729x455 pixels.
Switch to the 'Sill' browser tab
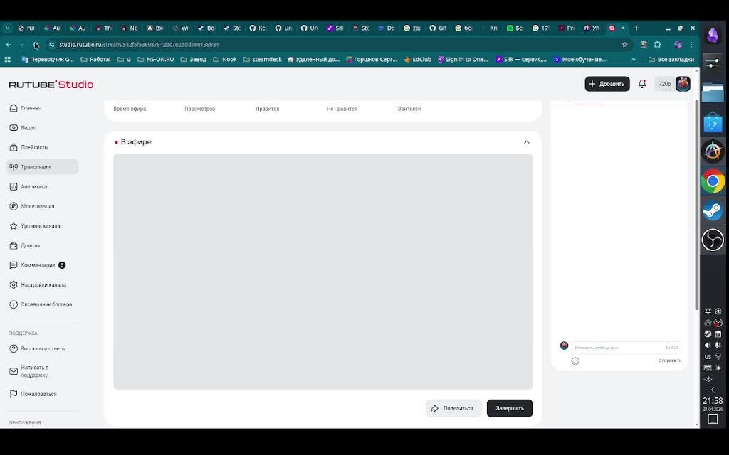click(x=335, y=28)
